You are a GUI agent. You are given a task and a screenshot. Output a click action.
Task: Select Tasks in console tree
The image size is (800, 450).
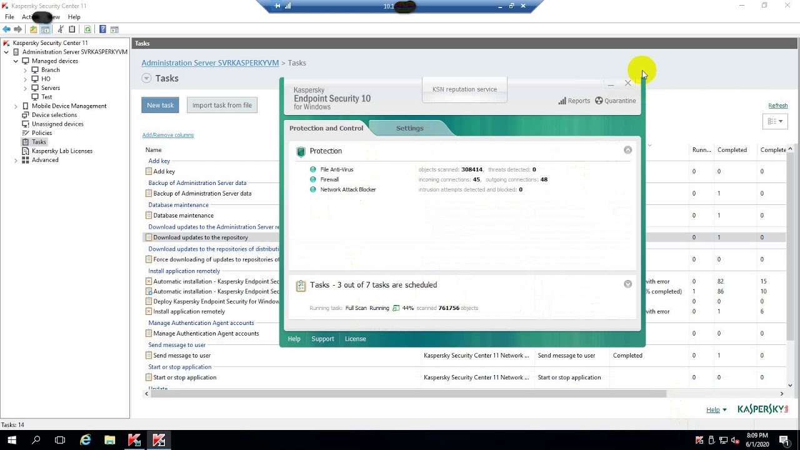coord(39,142)
